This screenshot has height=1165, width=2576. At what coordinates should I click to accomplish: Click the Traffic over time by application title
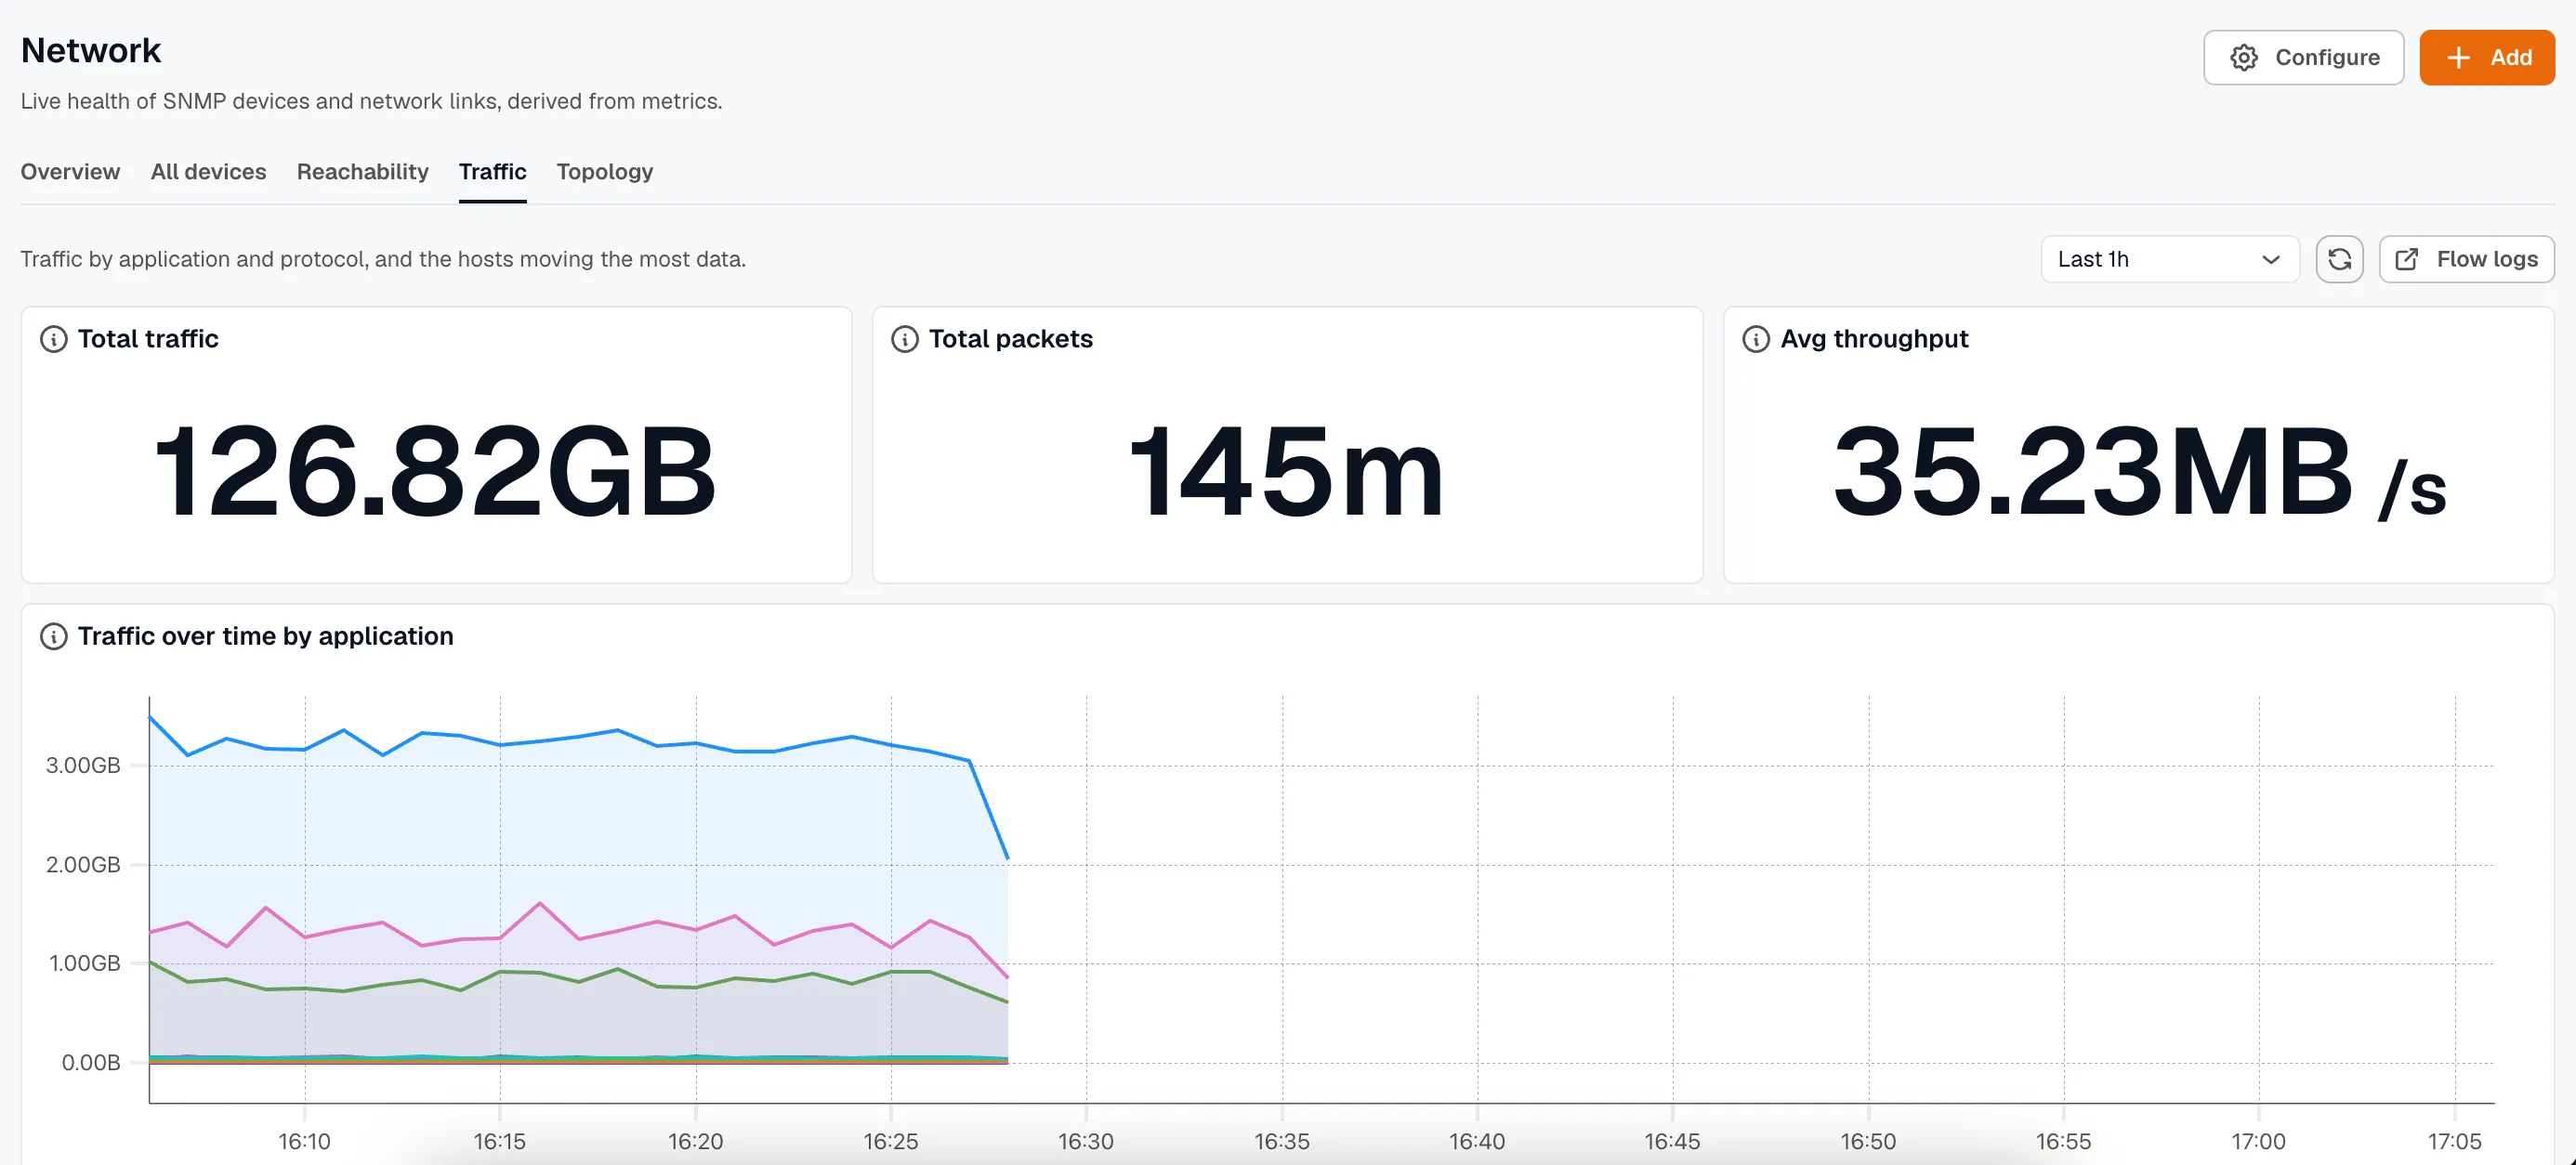point(265,636)
